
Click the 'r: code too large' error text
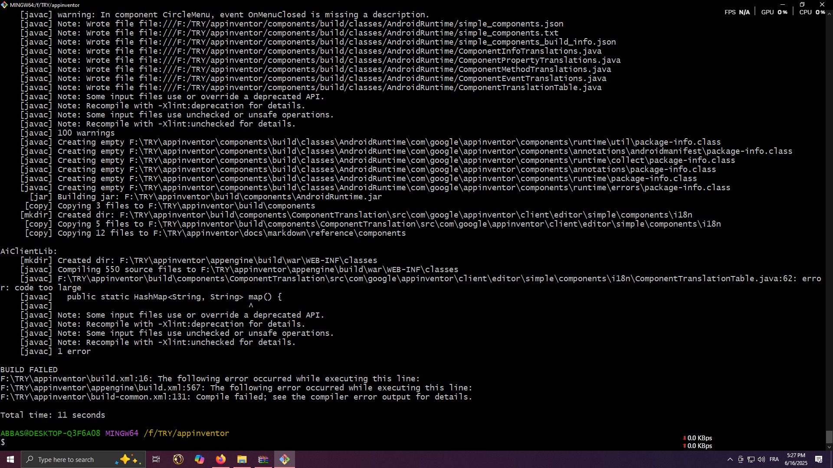41,288
